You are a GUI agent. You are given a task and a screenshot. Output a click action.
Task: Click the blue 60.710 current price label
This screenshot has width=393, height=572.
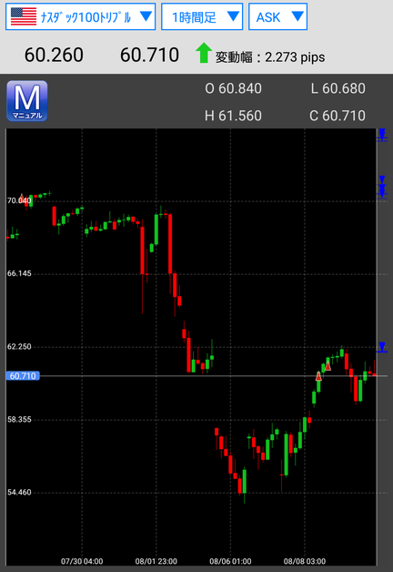pos(23,376)
